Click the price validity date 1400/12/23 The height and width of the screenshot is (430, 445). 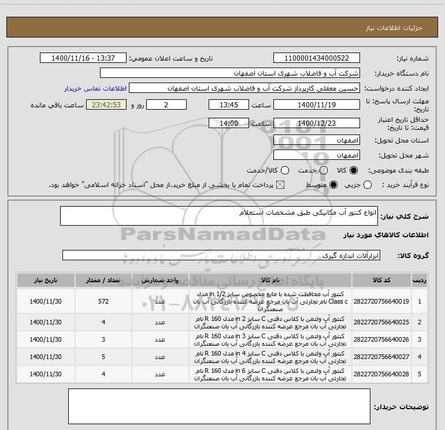coord(317,124)
